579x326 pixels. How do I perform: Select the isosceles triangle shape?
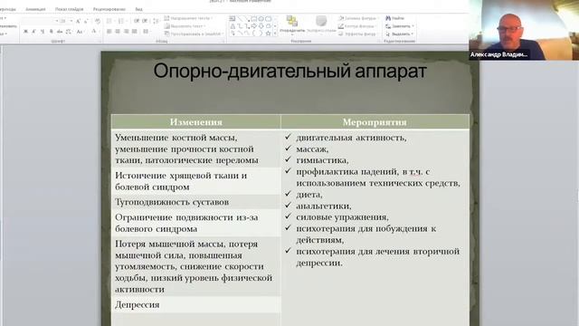pos(233,26)
